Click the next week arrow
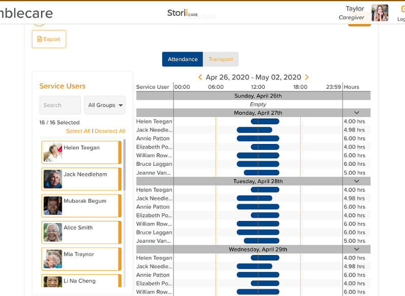This screenshot has width=405, height=296. pyautogui.click(x=307, y=77)
